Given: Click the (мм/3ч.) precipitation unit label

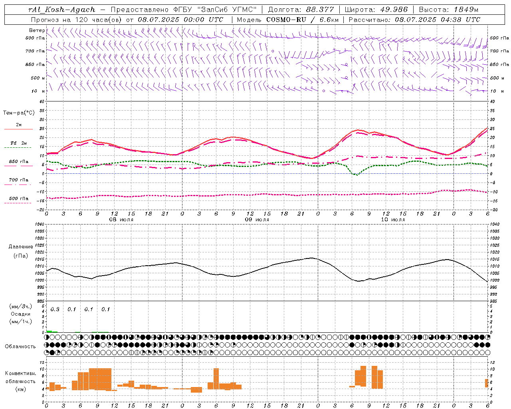Looking at the screenshot, I should point(20,306).
